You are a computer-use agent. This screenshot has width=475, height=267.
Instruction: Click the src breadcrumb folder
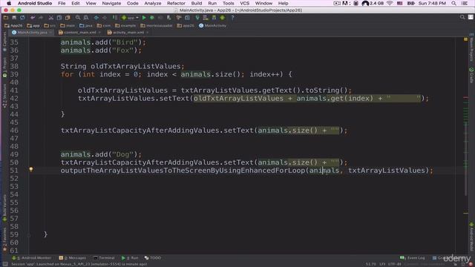pos(50,26)
